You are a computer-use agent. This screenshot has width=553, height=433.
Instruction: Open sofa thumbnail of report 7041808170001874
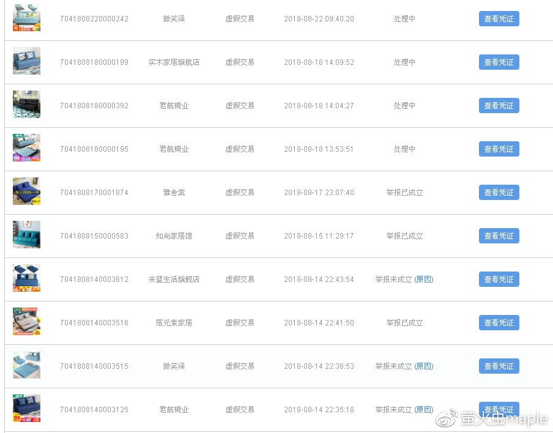click(26, 191)
